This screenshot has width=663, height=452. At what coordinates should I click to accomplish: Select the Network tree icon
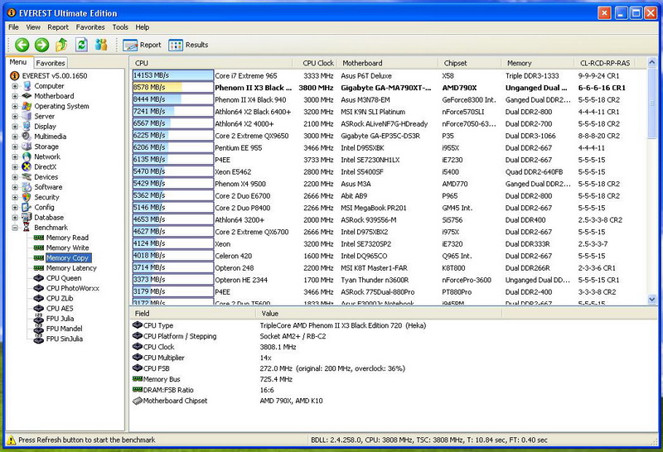27,156
